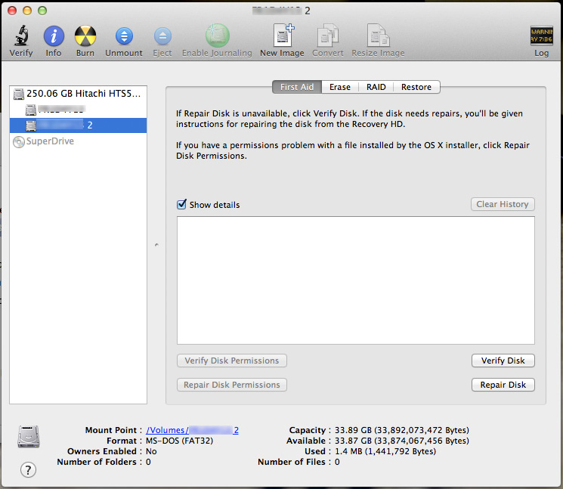Screen dimensions: 563x489
Task: Click the Used value 1.4 MB
Action: coord(385,451)
